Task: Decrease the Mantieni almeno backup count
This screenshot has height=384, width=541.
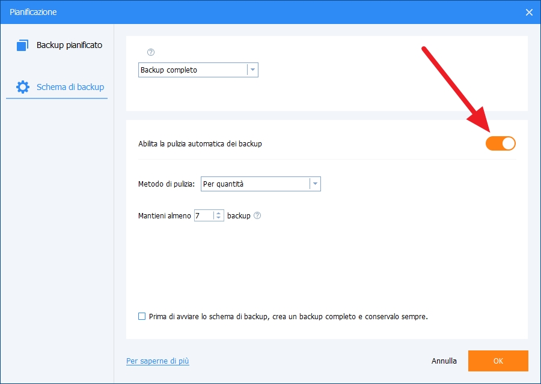Action: coord(218,218)
